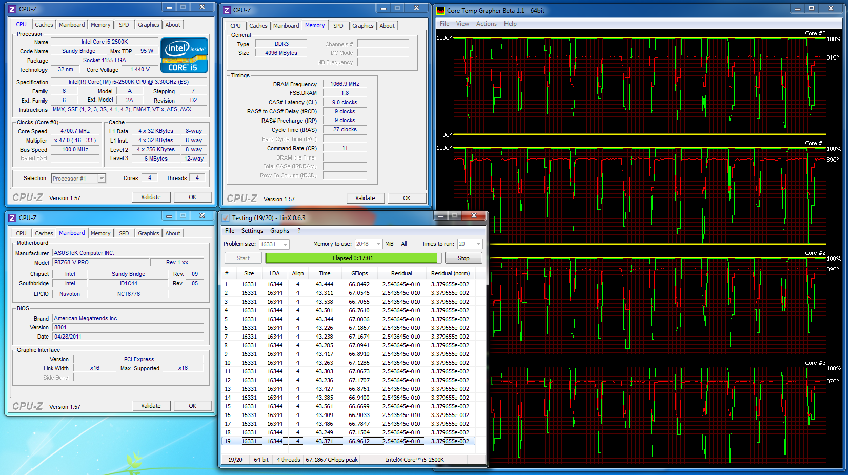Open the View menu in Core Temp Grapher
This screenshot has width=848, height=475.
(462, 24)
